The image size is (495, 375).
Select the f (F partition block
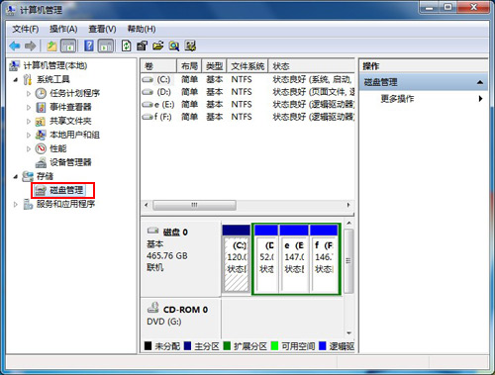point(324,258)
